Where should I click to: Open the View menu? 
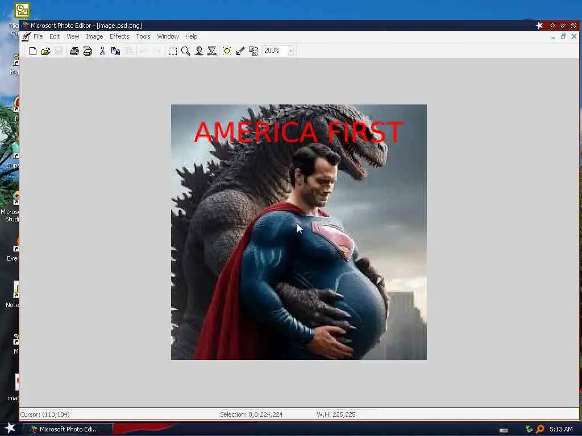click(73, 36)
